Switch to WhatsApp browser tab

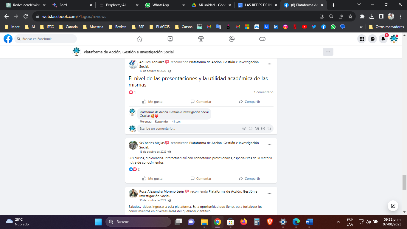(x=165, y=5)
